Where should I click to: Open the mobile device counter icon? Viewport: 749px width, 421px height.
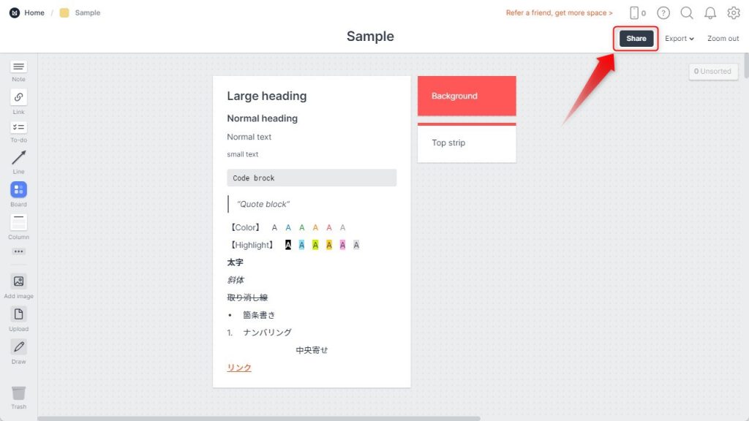point(637,13)
